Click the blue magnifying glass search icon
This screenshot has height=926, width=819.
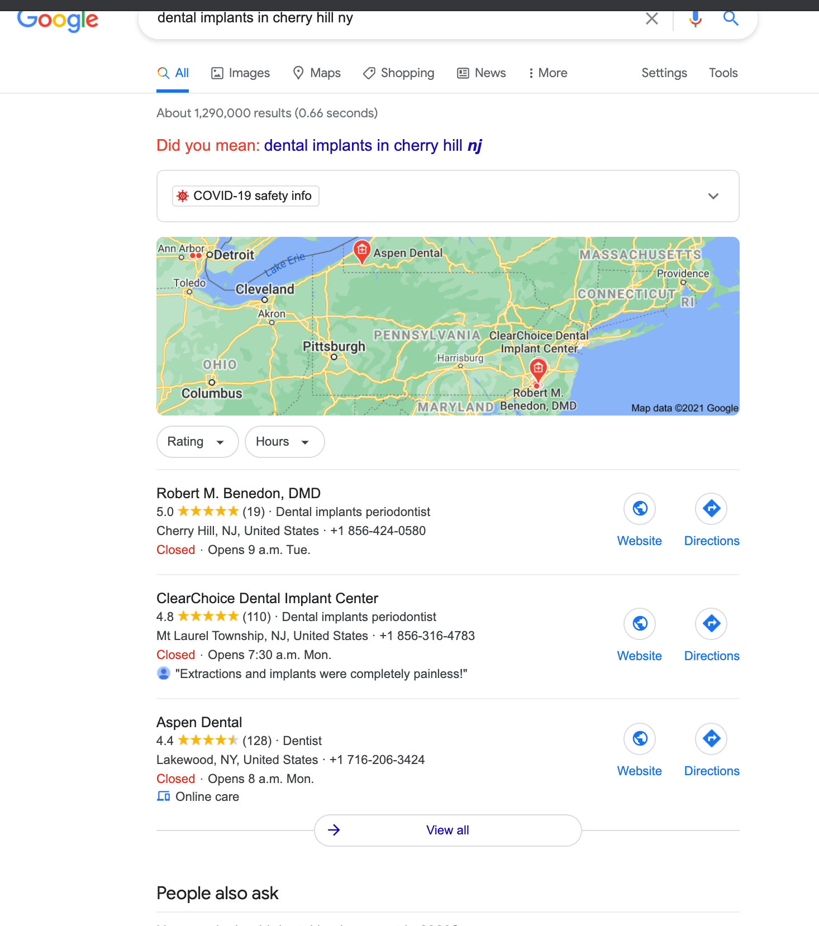(x=731, y=18)
